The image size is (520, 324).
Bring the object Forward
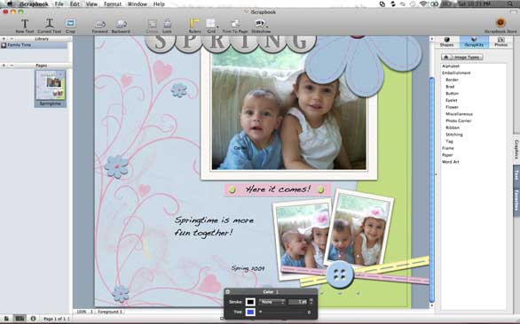point(99,27)
